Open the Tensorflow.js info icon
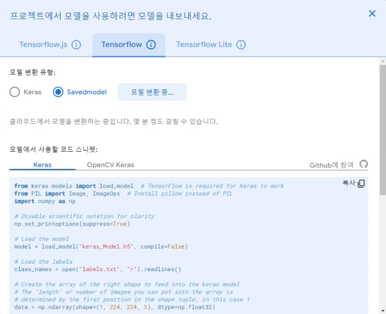This screenshot has height=314, width=386. [76, 44]
